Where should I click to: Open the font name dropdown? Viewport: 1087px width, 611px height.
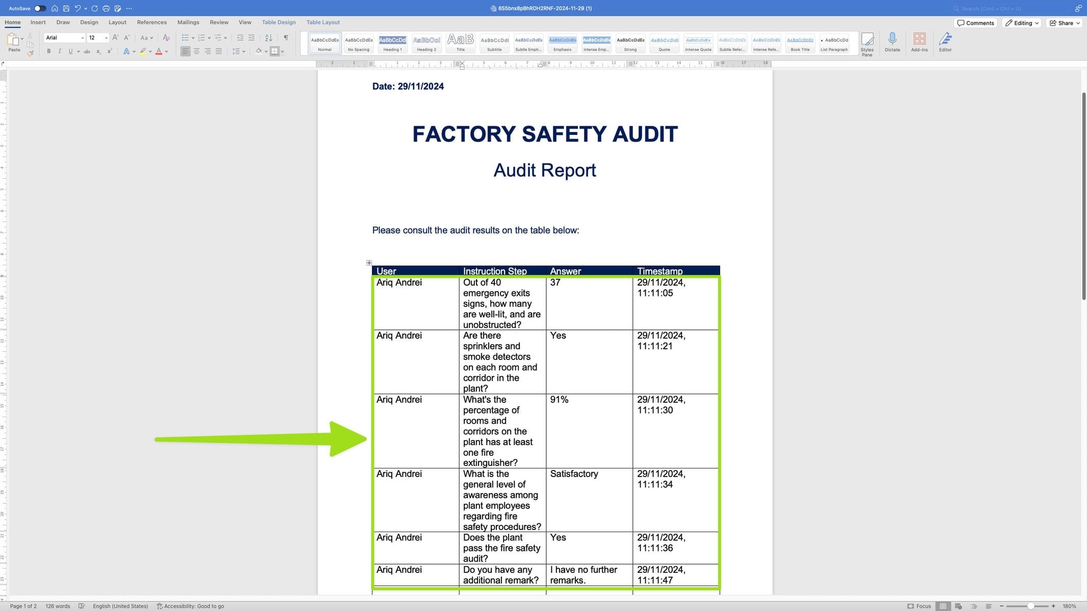coord(82,38)
